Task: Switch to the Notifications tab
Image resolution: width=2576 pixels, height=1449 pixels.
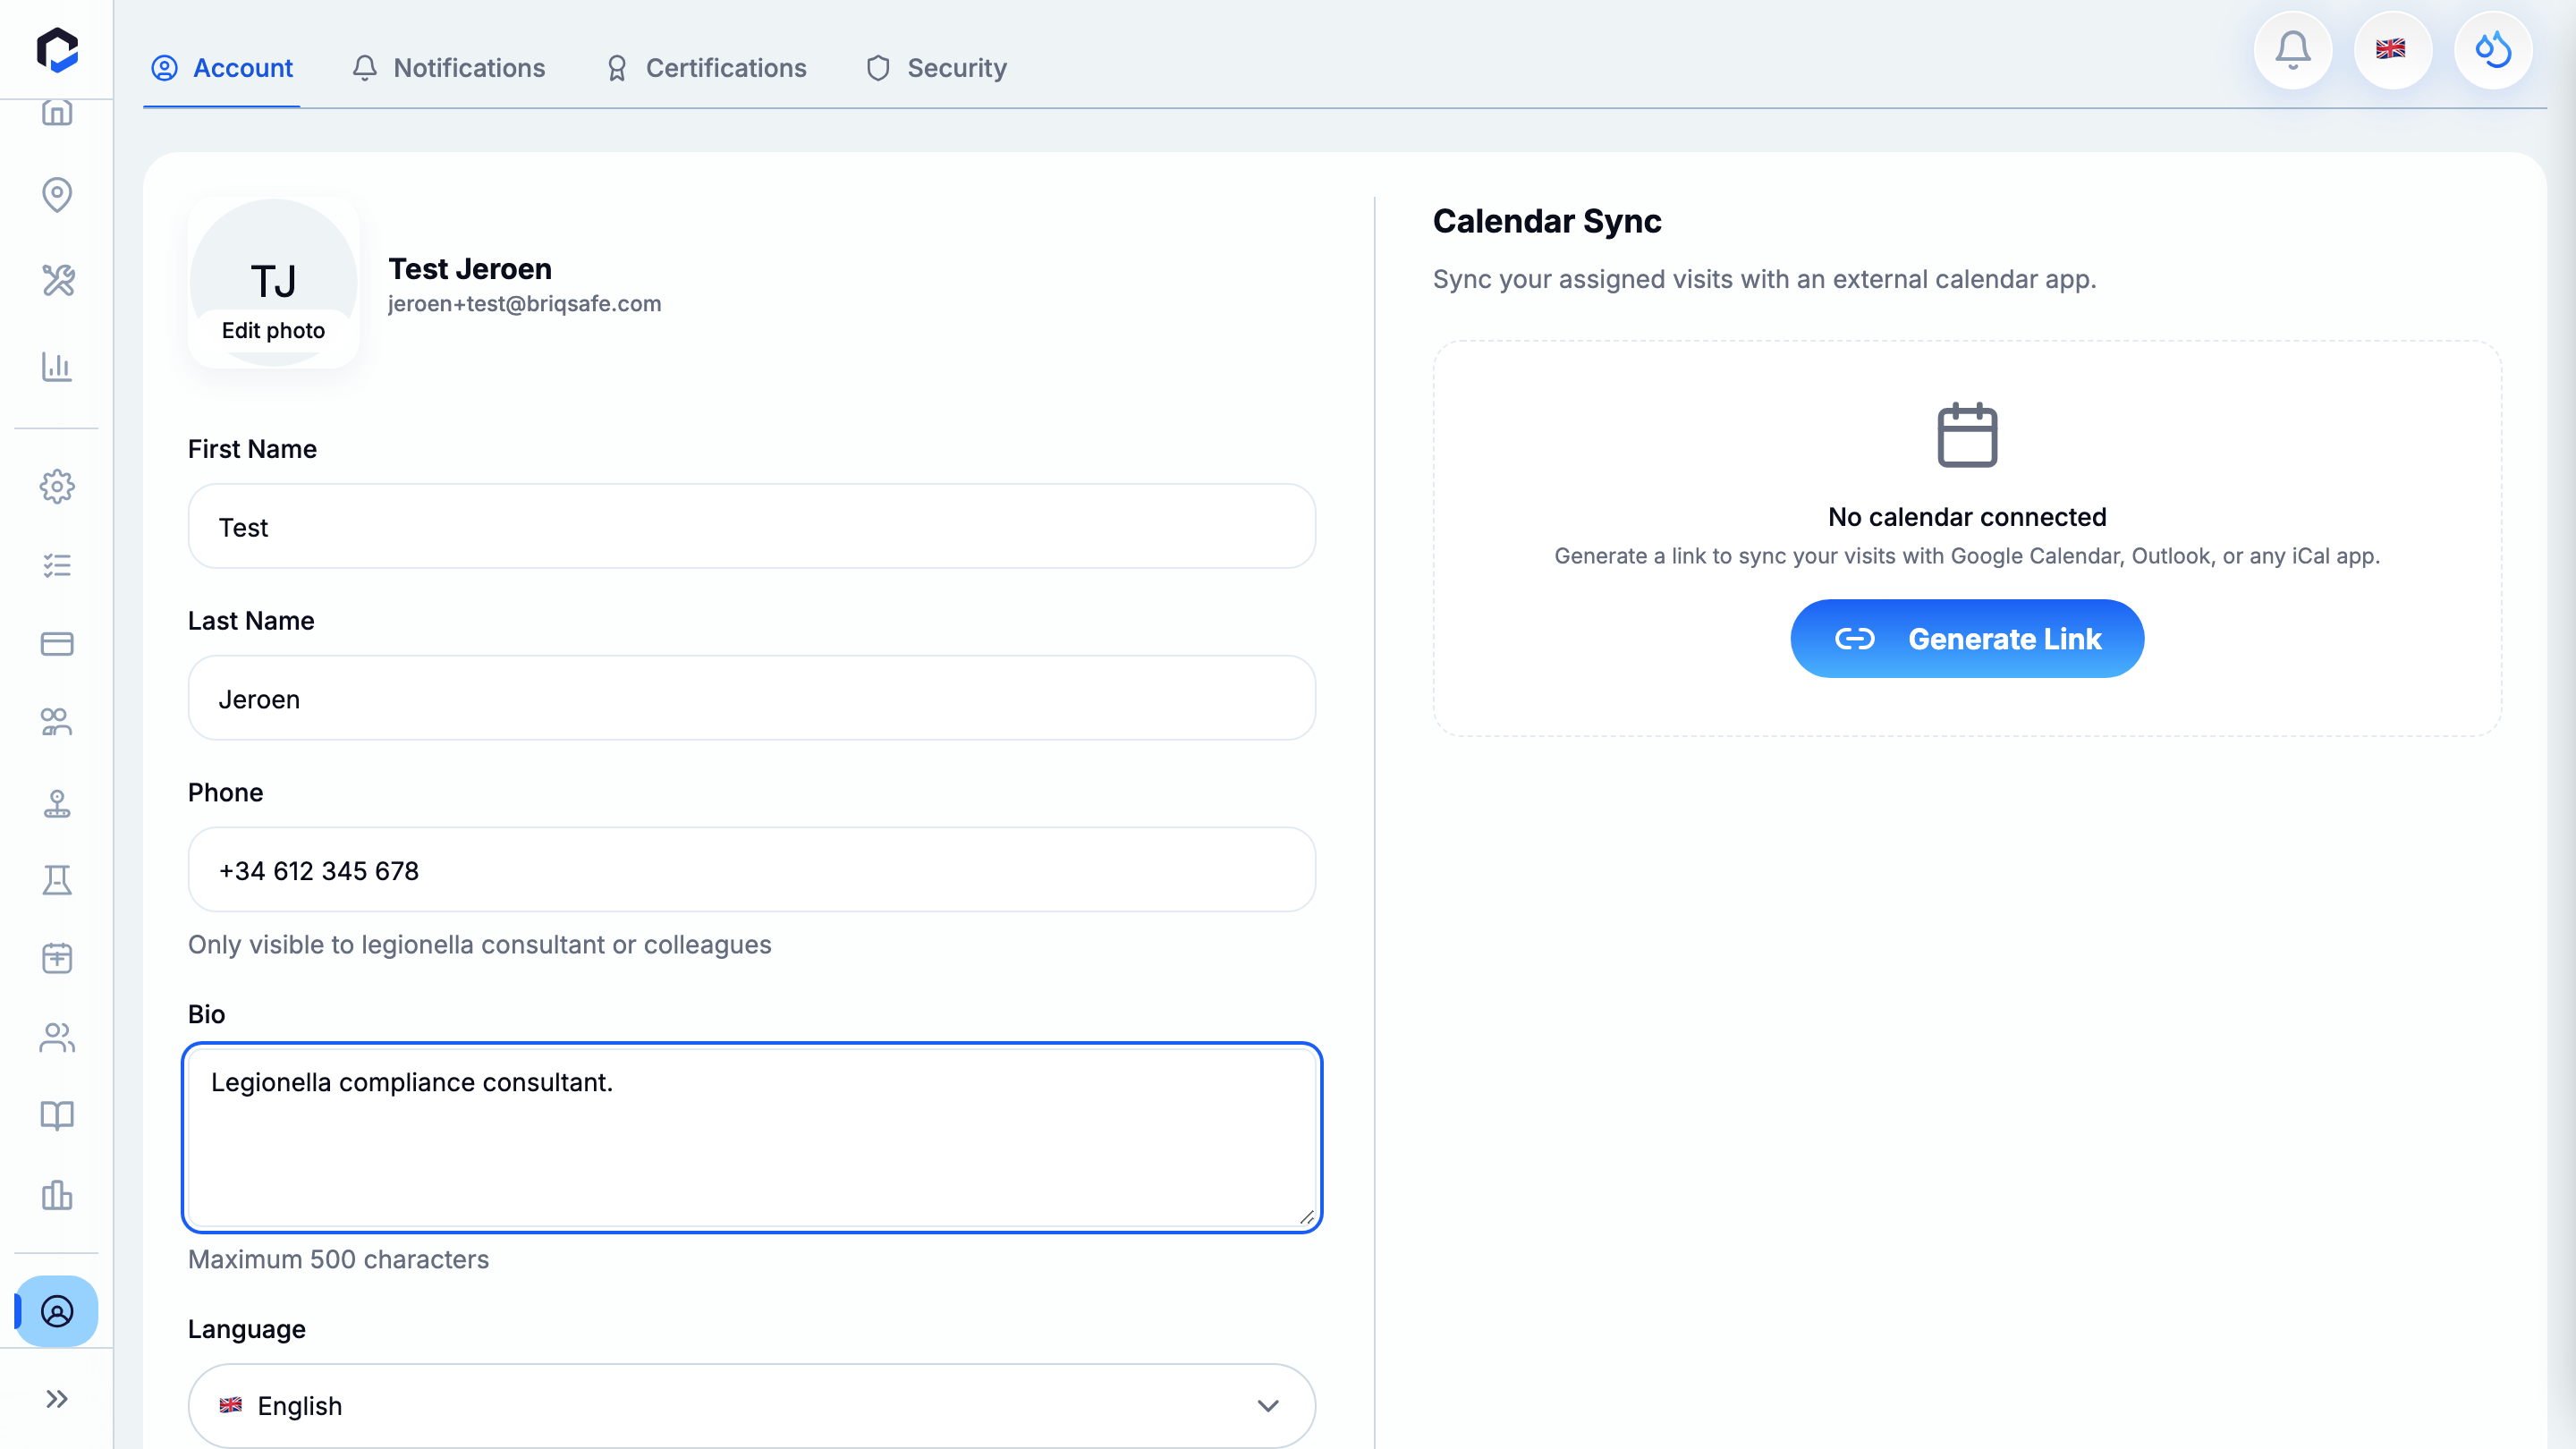Action: (449, 68)
